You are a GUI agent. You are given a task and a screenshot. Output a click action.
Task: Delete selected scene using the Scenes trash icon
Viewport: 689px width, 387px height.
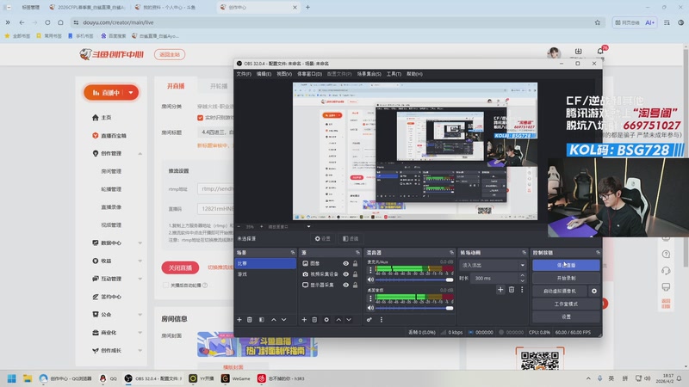[x=250, y=320]
